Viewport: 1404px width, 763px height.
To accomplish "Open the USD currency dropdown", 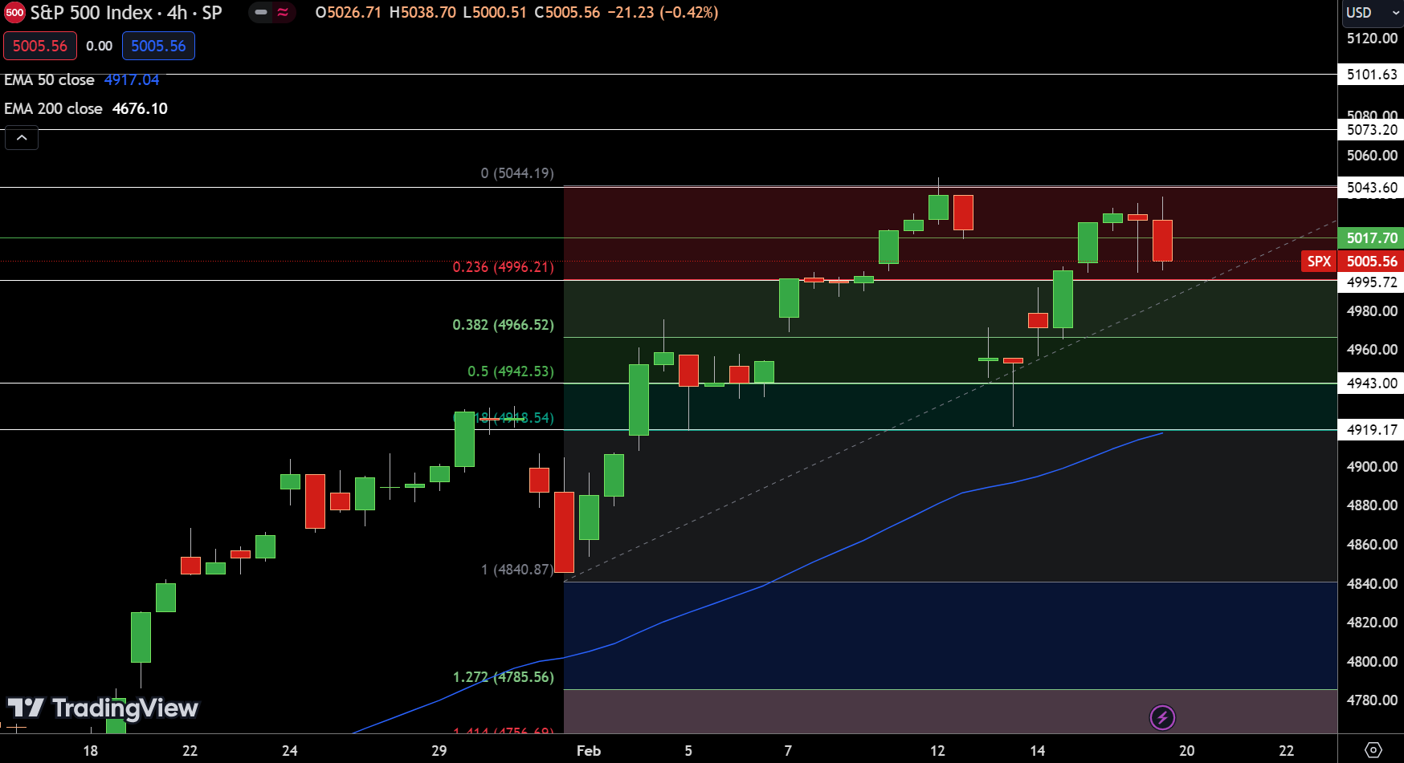I will [x=1371, y=13].
